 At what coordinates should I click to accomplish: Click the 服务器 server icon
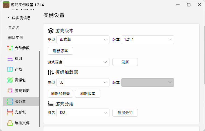[10, 102]
